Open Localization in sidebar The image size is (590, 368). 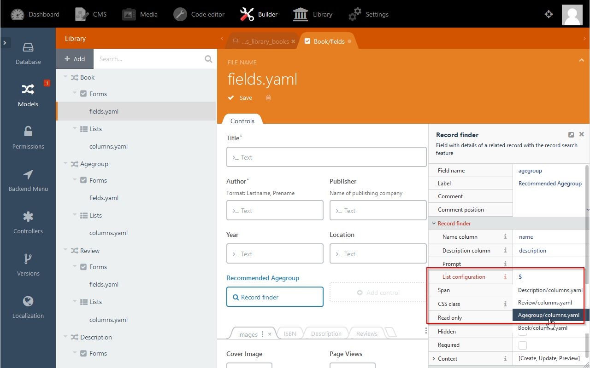coord(28,307)
